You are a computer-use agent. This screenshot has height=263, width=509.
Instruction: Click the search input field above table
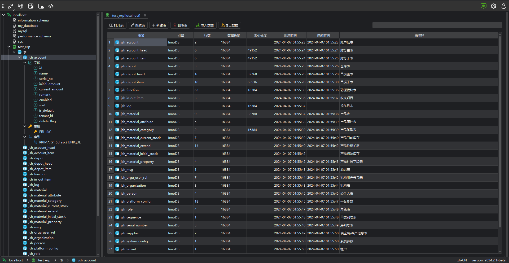pyautogui.click(x=437, y=25)
